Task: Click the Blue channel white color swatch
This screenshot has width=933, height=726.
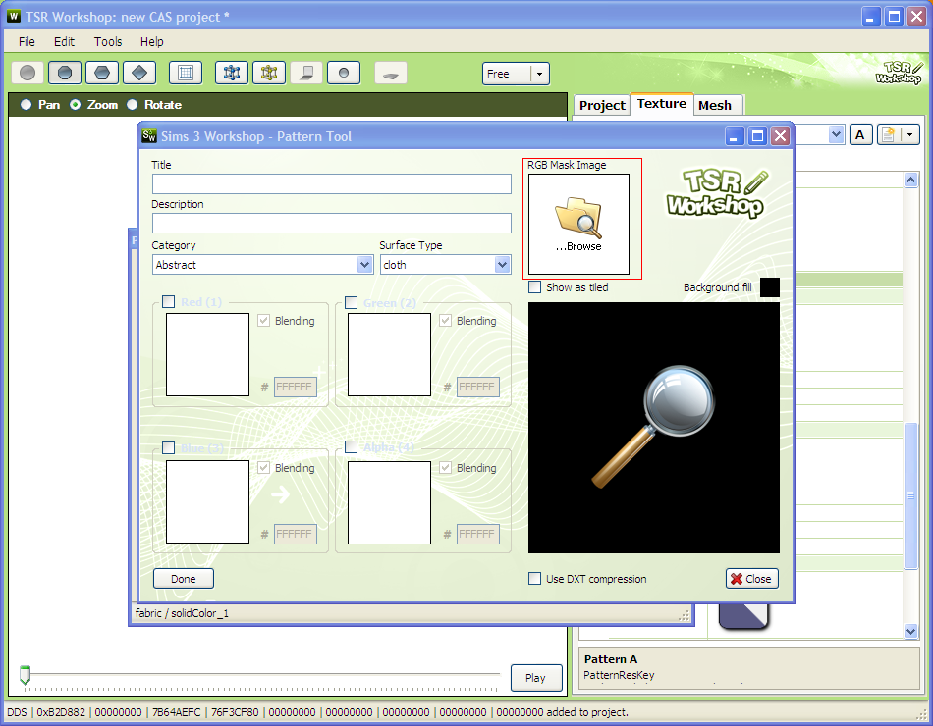Action: pos(207,502)
